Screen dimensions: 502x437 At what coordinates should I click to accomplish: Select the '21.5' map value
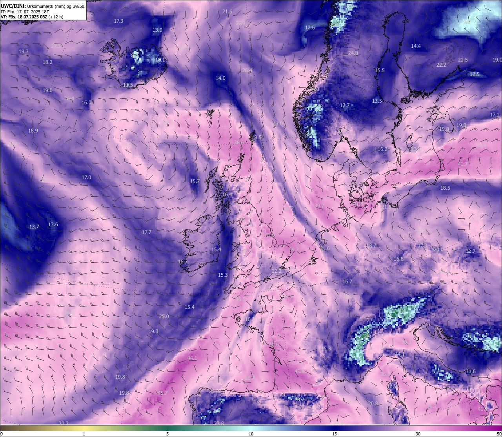point(463,60)
